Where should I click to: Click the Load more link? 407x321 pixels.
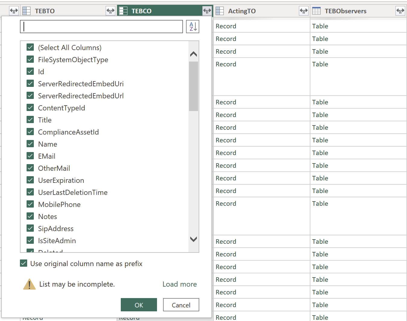(x=180, y=284)
